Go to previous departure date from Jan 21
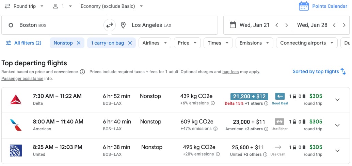 point(277,25)
